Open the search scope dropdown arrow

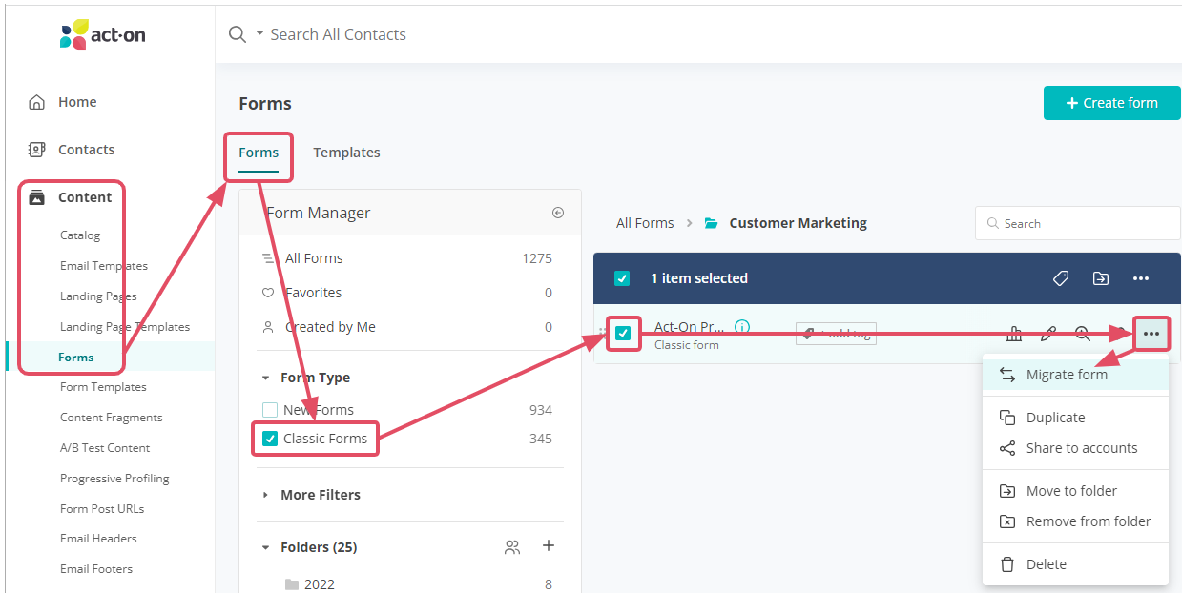pyautogui.click(x=259, y=34)
